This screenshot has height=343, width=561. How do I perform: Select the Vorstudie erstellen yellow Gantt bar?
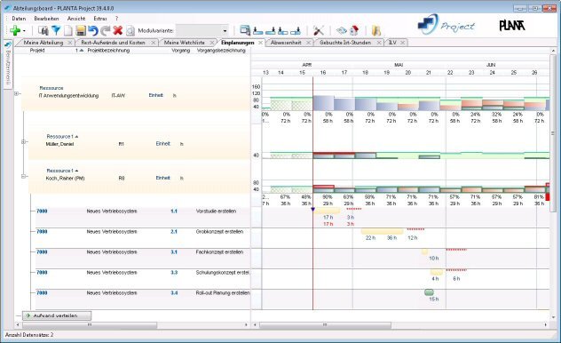click(328, 211)
